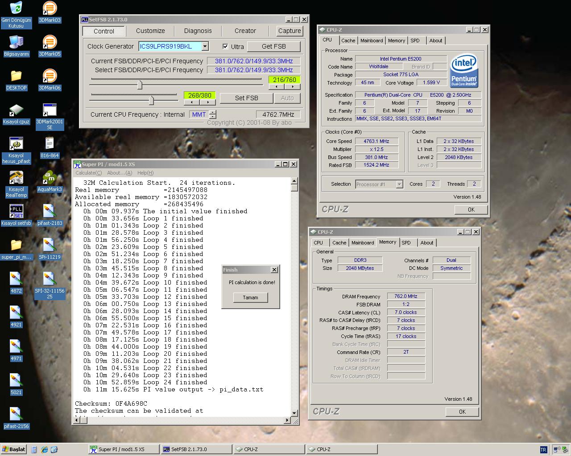Click the MMT spinner up arrow
Image resolution: width=571 pixels, height=456 pixels.
tap(213, 112)
